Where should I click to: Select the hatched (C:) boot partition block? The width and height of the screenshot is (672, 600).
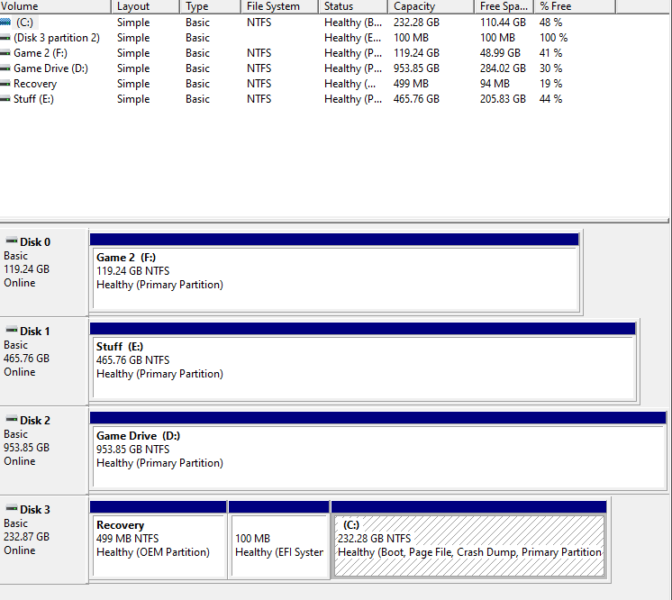[x=468, y=540]
